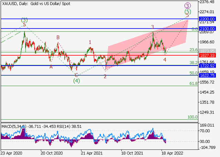Click the 21 Apr 2021 date marker
Image resolution: width=220 pixels, height=157 pixels.
(92, 154)
